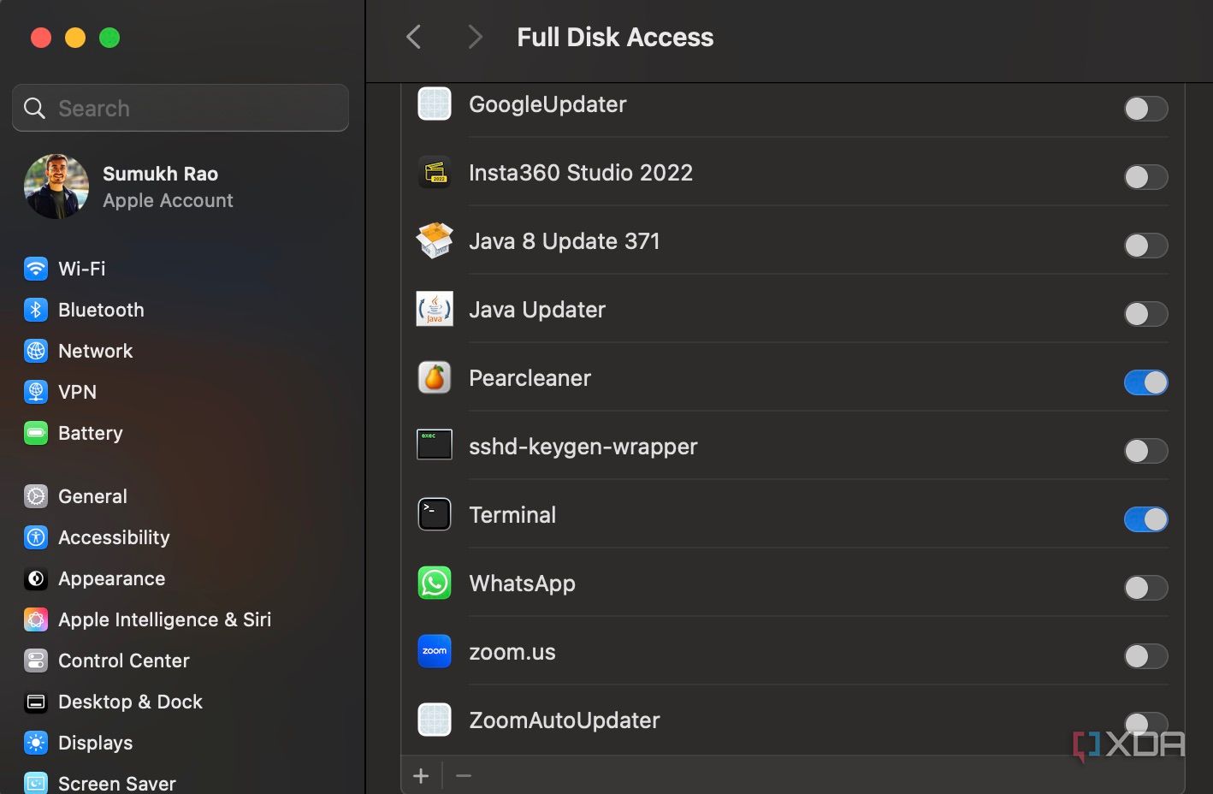The width and height of the screenshot is (1213, 794).
Task: Click the Java 8 Update 371 package icon
Action: (x=435, y=241)
